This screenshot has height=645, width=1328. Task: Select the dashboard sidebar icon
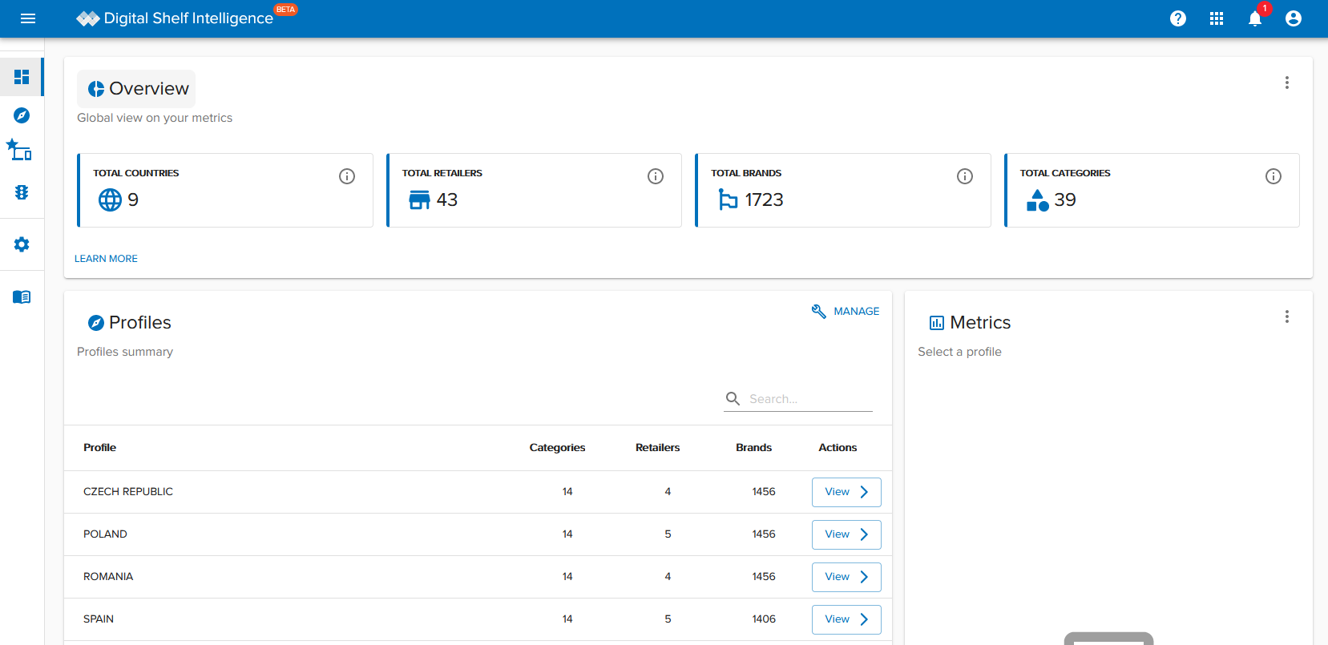point(22,77)
